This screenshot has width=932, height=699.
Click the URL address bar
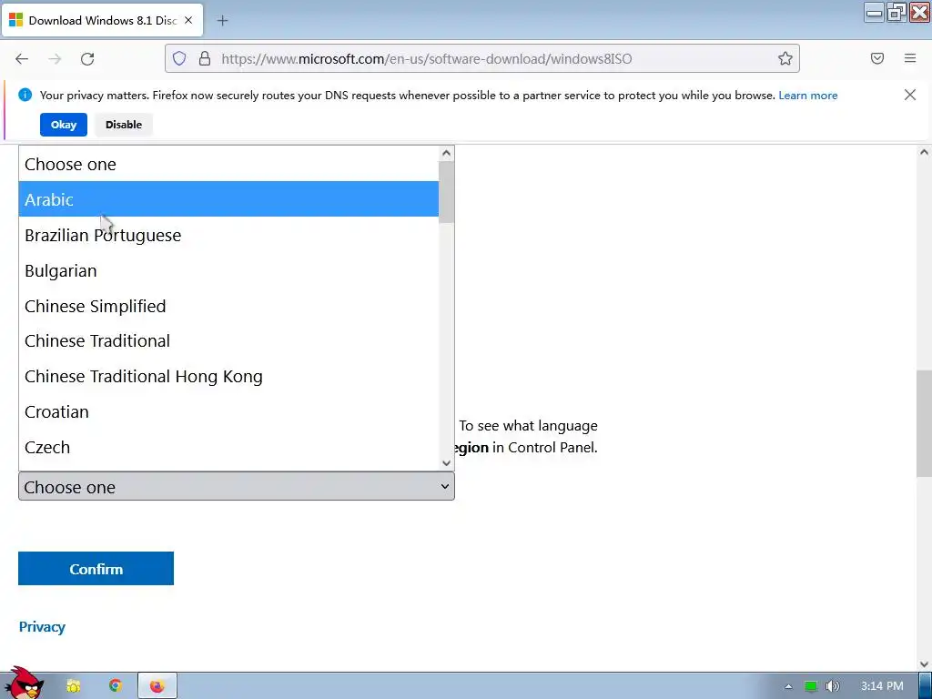[x=482, y=58]
